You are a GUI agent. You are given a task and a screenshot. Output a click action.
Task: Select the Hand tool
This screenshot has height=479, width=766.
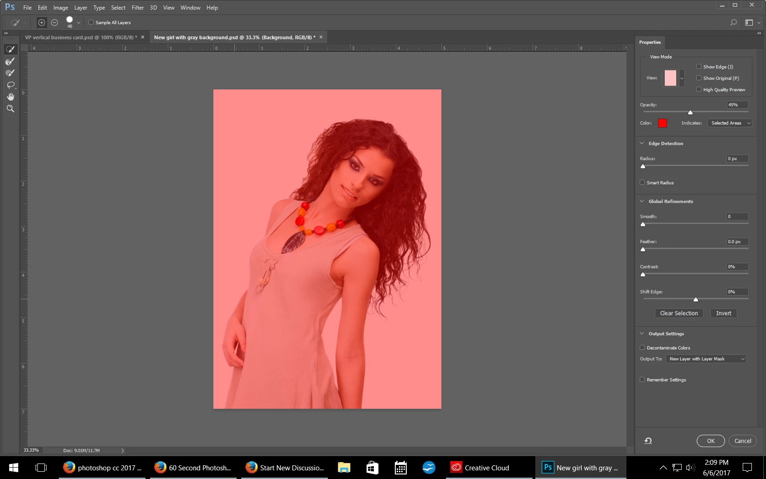pyautogui.click(x=10, y=97)
